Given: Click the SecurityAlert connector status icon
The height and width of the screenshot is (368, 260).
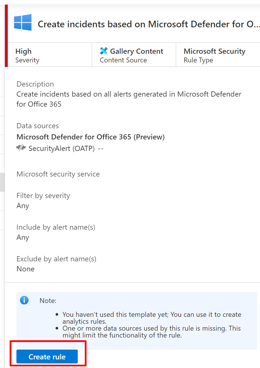Looking at the screenshot, I should 21,148.
